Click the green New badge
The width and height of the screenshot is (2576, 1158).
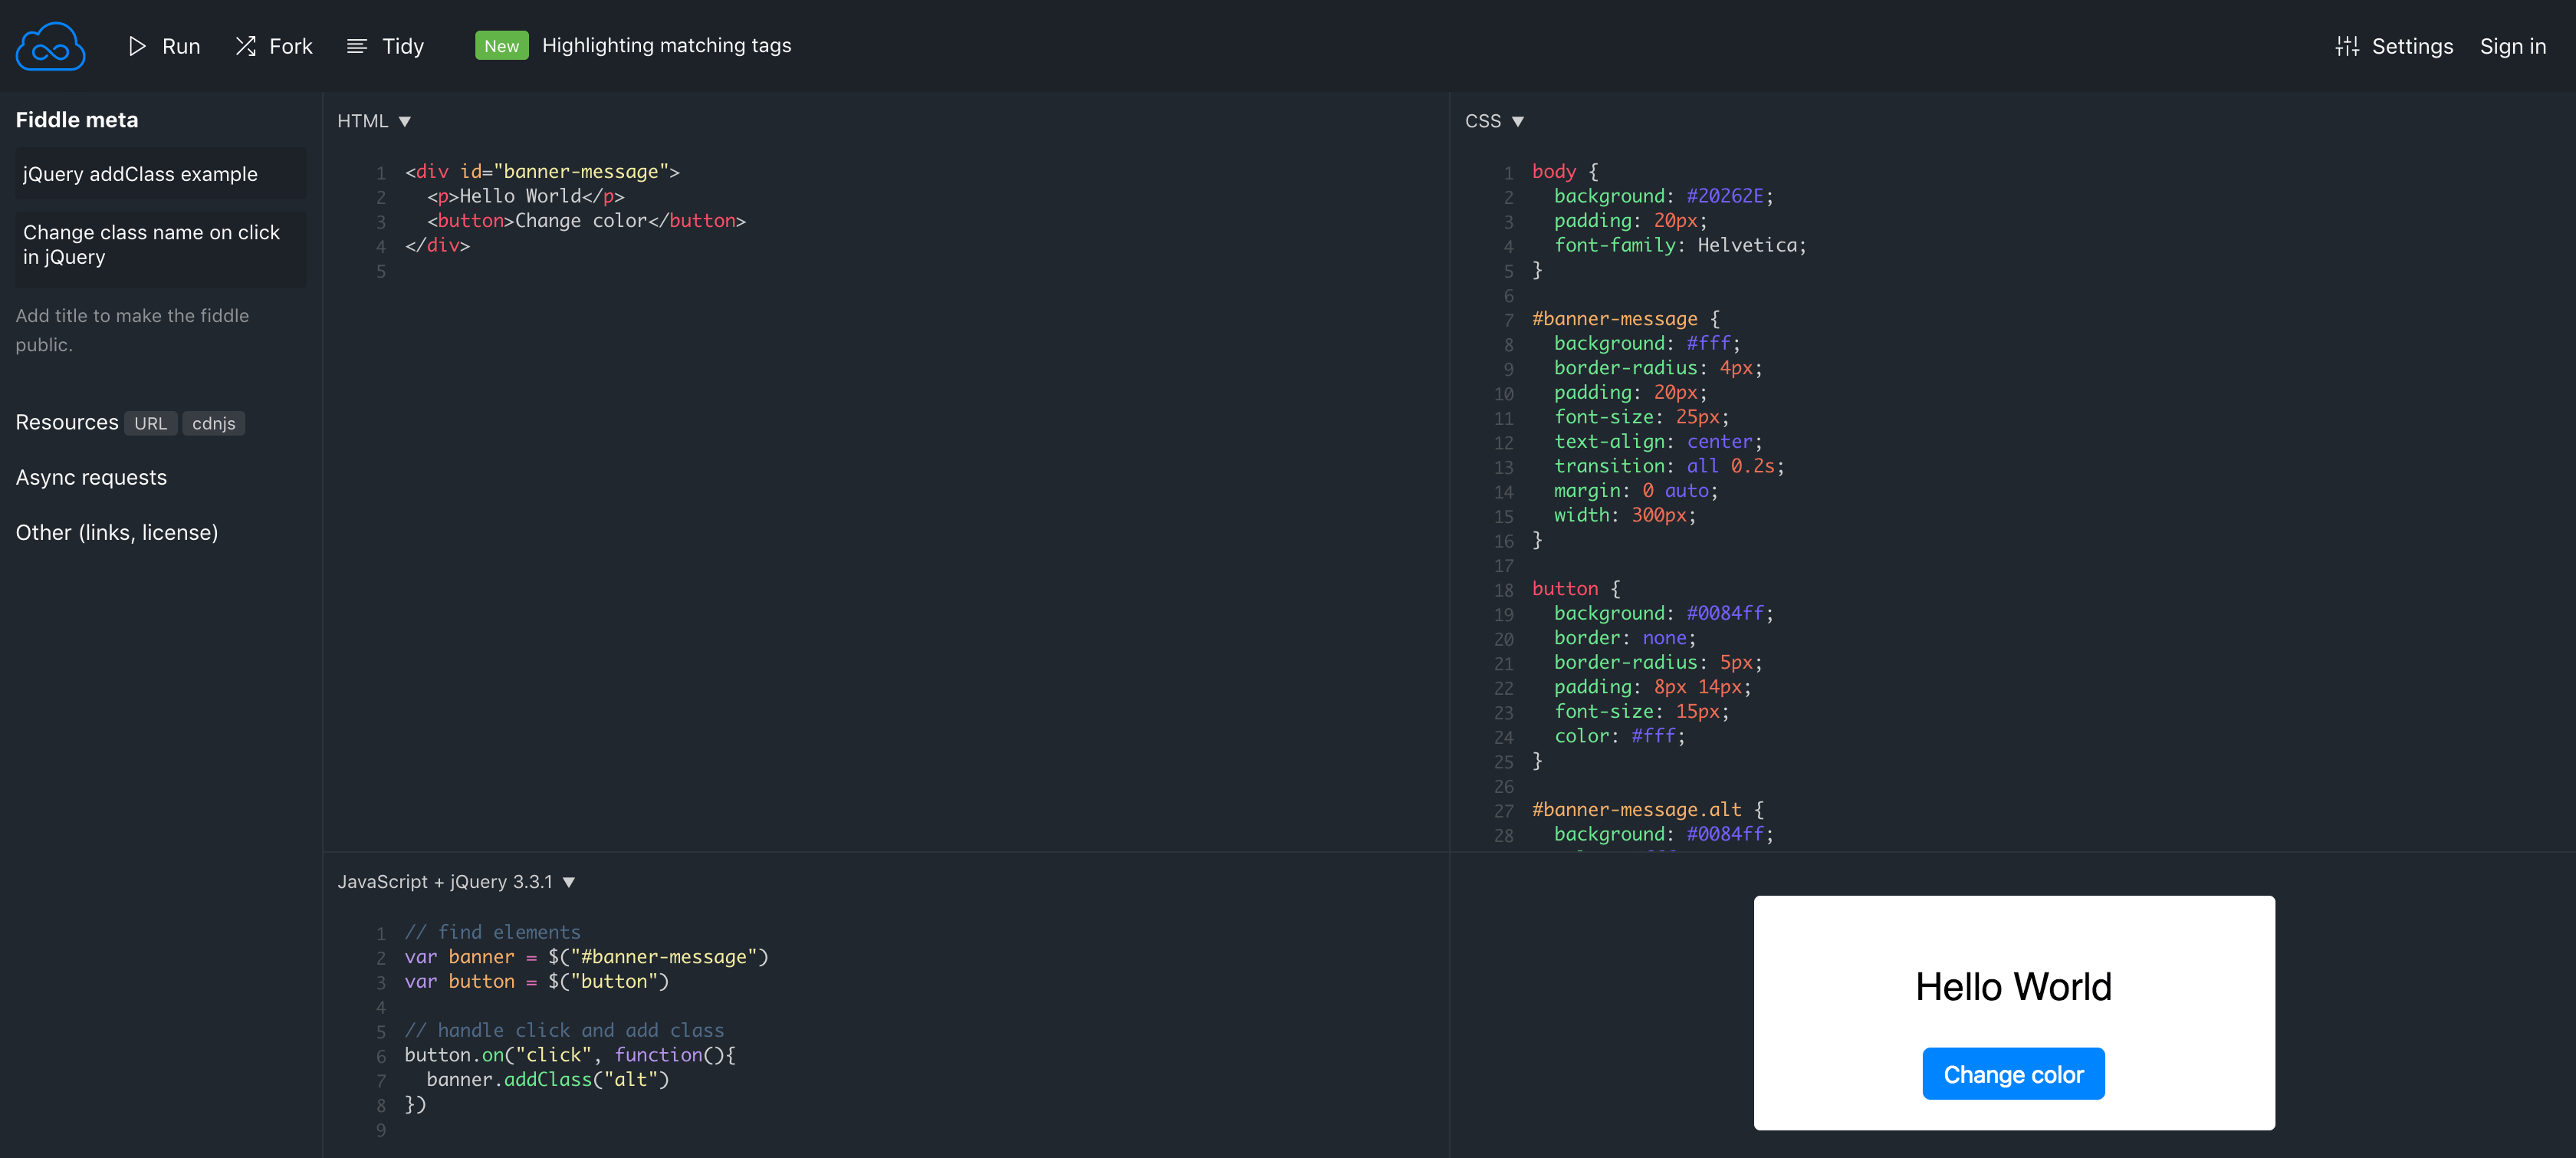pyautogui.click(x=501, y=45)
